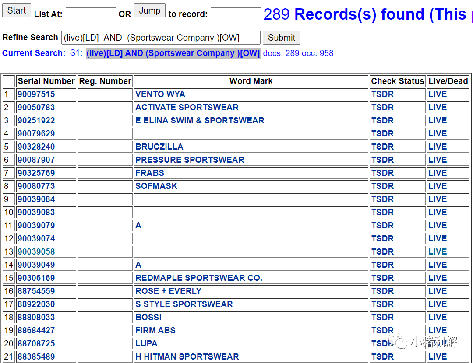Screen dimensions: 473x363
Task: Open the PRESSURE SPORTSWEAR word mark
Action: pos(190,160)
